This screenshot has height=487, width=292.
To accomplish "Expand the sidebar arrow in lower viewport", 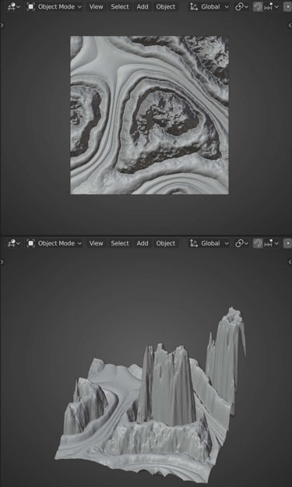I will pos(290,262).
